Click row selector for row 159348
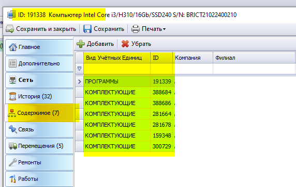 pos(80,135)
